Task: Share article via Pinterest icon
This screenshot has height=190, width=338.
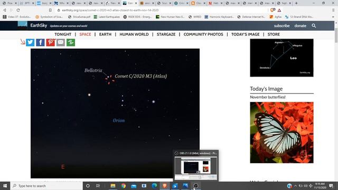Action: (51, 42)
